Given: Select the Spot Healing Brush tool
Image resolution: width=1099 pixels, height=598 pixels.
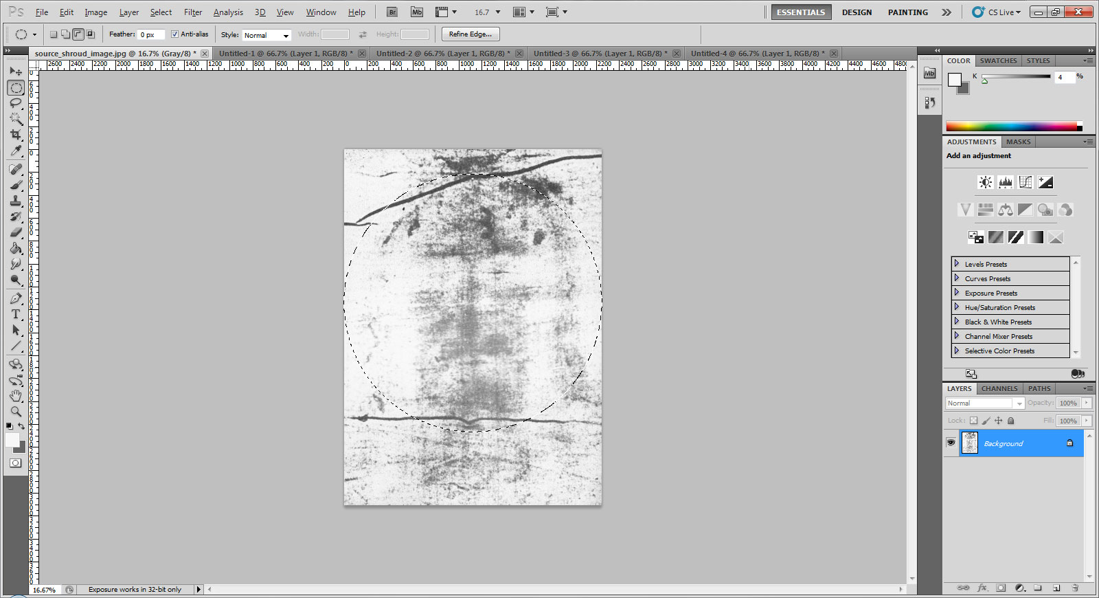Looking at the screenshot, I should [x=16, y=169].
